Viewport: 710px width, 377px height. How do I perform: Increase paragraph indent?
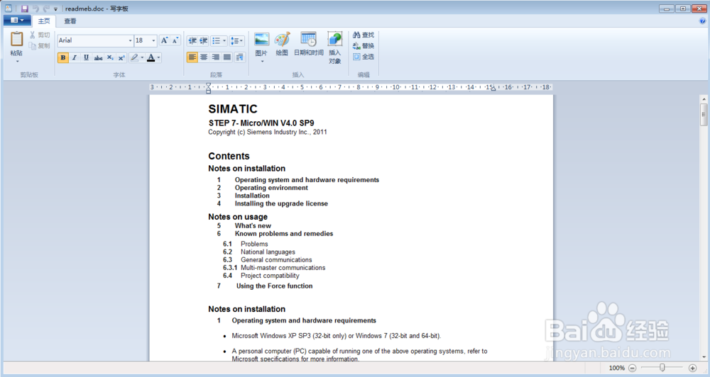pyautogui.click(x=204, y=40)
